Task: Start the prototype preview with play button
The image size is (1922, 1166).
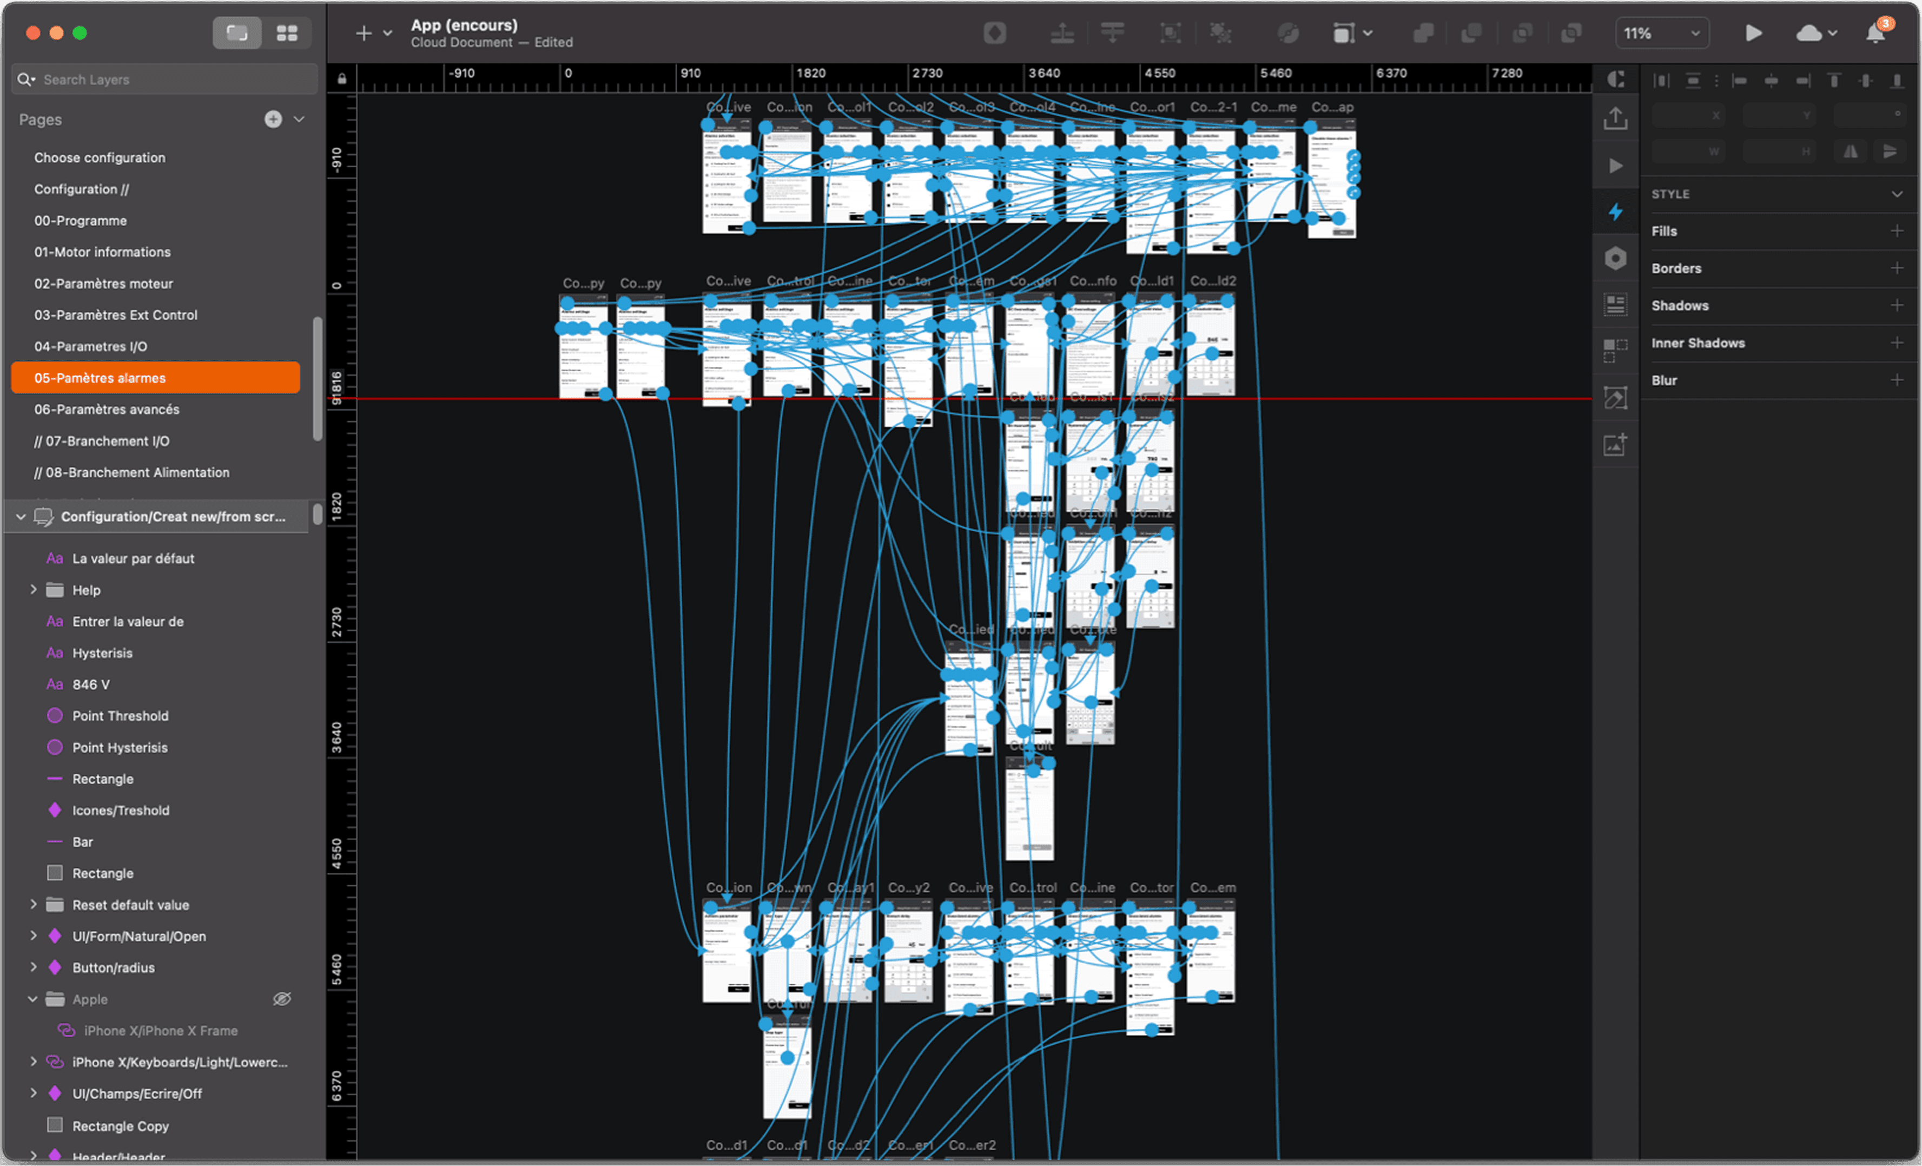Action: [1754, 33]
